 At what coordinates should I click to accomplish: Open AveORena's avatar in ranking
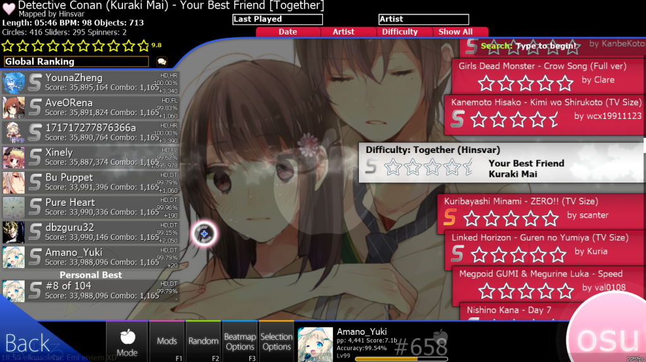click(14, 108)
